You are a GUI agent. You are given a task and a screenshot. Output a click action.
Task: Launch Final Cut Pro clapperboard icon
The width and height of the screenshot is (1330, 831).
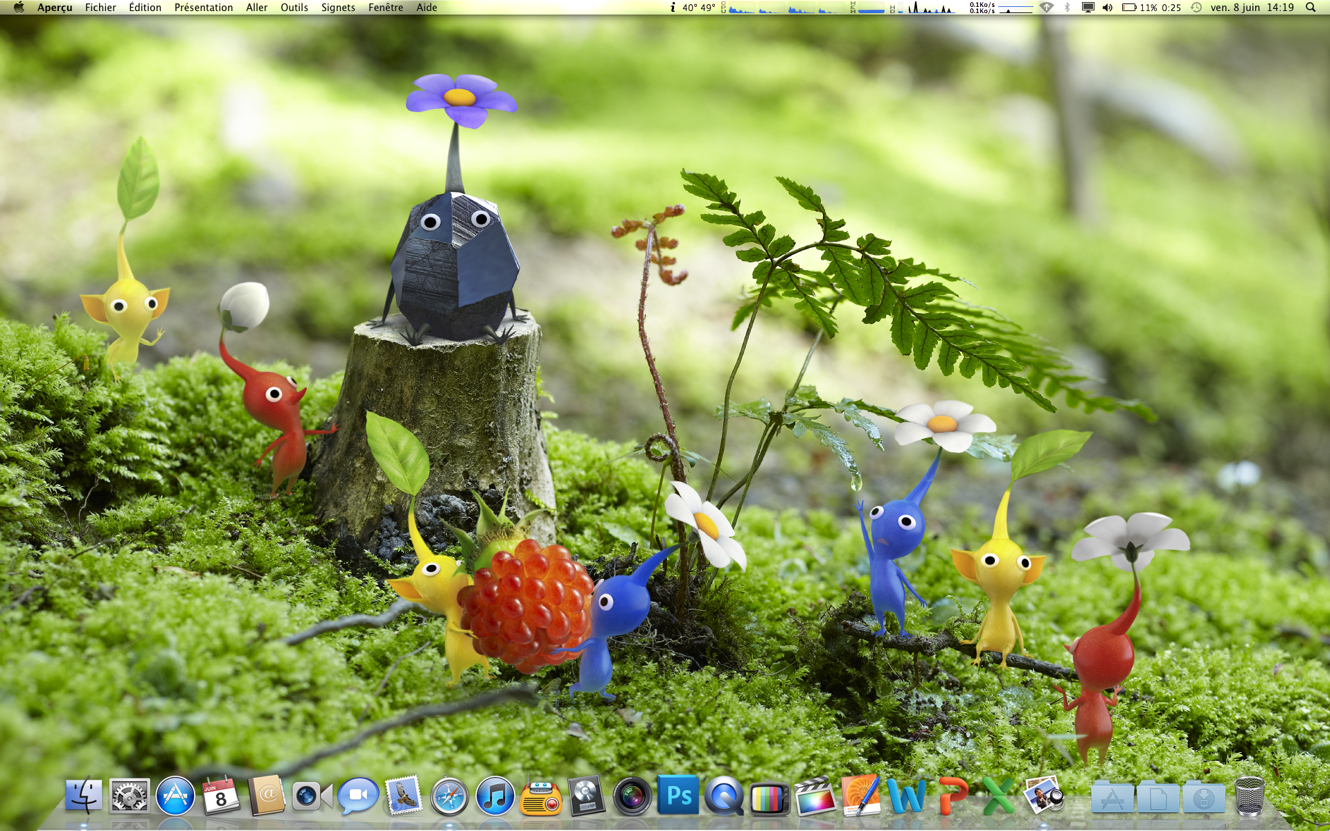(815, 796)
